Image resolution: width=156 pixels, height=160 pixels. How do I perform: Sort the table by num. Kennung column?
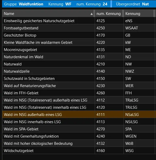(x=108, y=14)
